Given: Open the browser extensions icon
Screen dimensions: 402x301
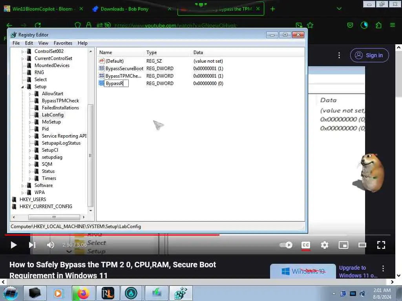Looking at the screenshot, I should point(378,25).
